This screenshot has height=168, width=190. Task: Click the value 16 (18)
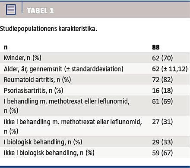162,91
